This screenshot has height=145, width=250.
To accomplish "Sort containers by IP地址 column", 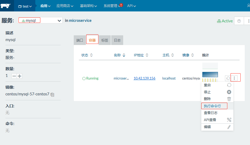I will point(141,55).
